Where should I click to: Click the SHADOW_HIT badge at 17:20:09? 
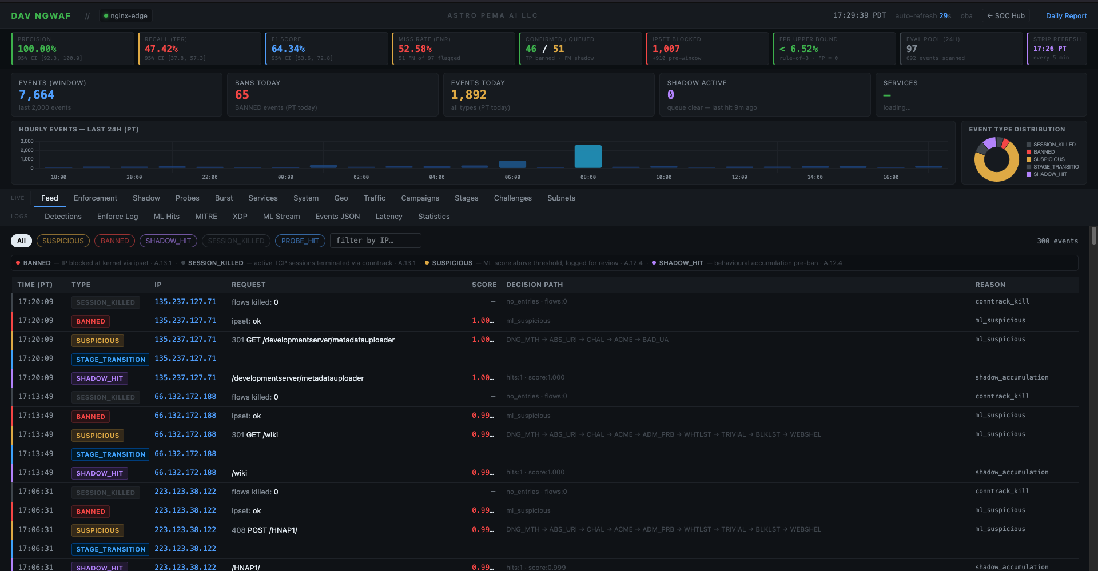100,378
